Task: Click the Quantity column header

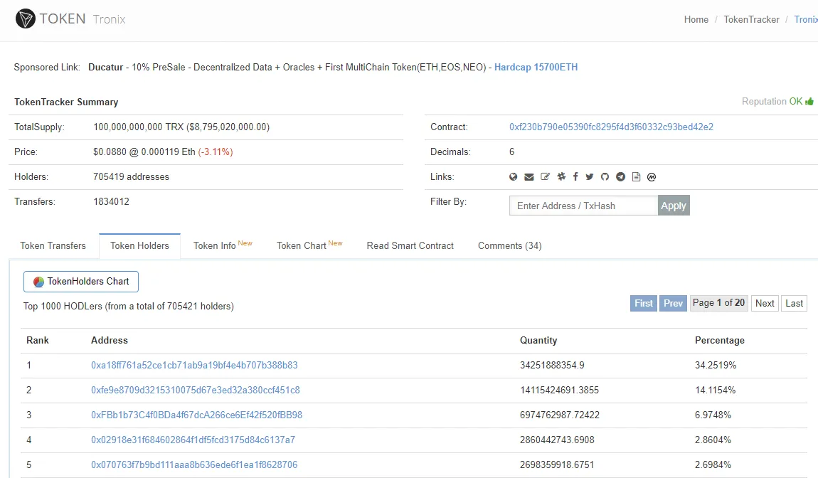Action: click(538, 340)
